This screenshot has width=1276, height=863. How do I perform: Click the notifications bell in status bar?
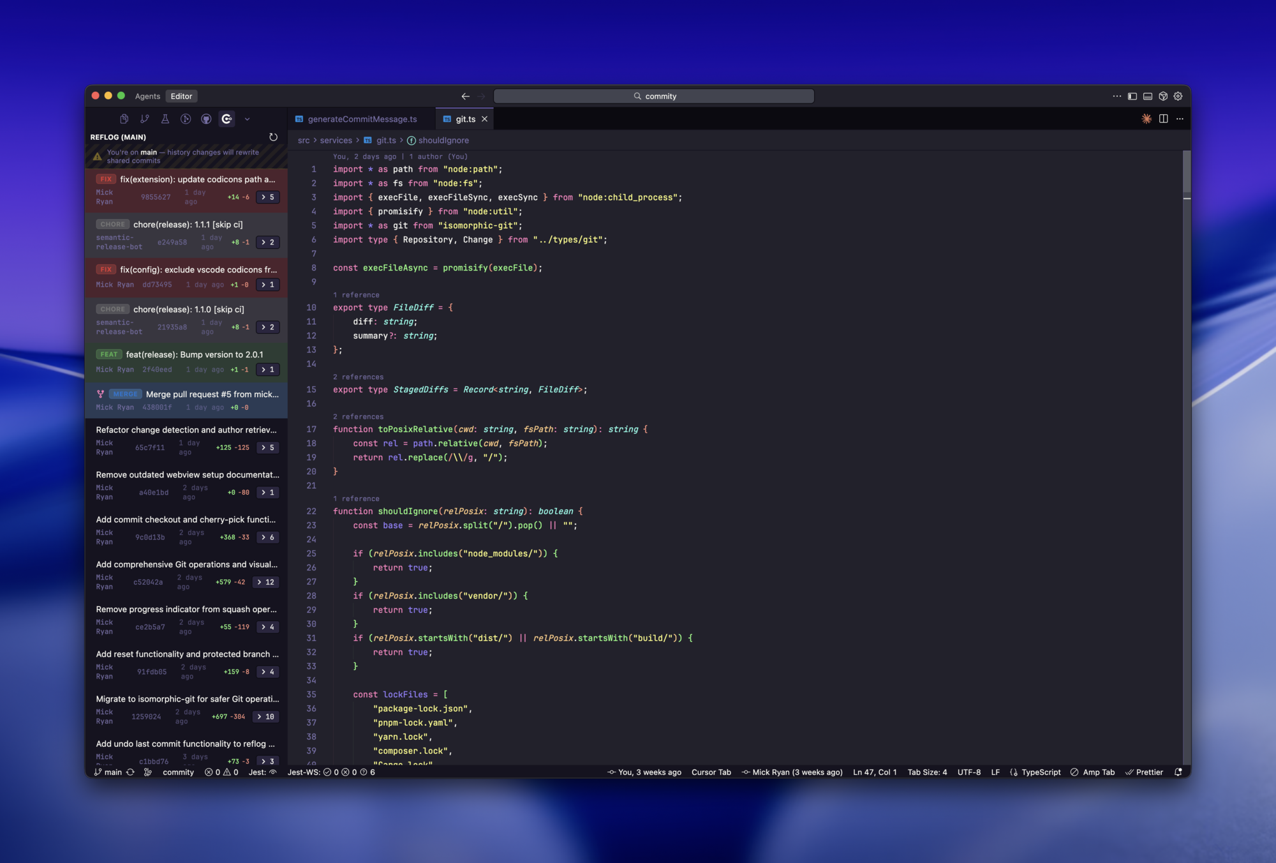1178,772
